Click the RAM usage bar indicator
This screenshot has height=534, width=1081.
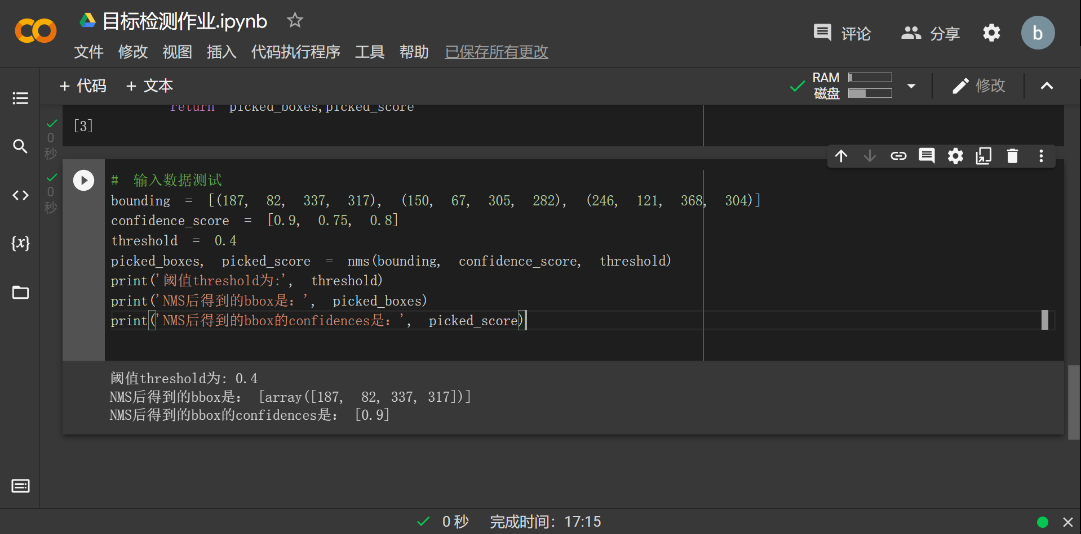pyautogui.click(x=870, y=78)
